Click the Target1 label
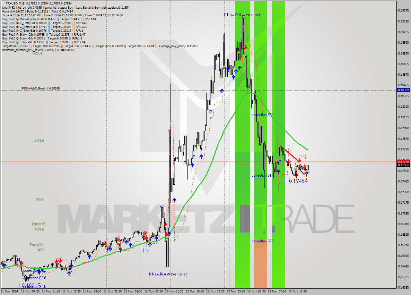This screenshot has height=295, width=411. 36,245
